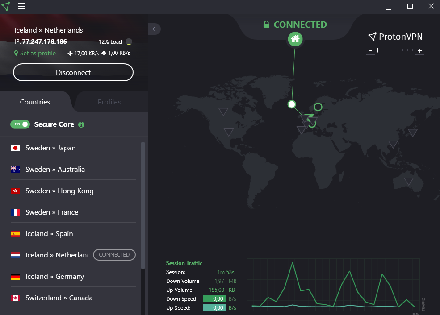Click the server list scrollbar
Screen dimensions: 440x315
pyautogui.click(x=143, y=205)
